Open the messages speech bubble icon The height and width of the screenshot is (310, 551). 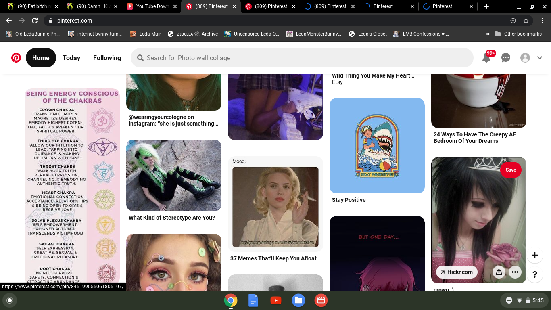click(x=506, y=58)
